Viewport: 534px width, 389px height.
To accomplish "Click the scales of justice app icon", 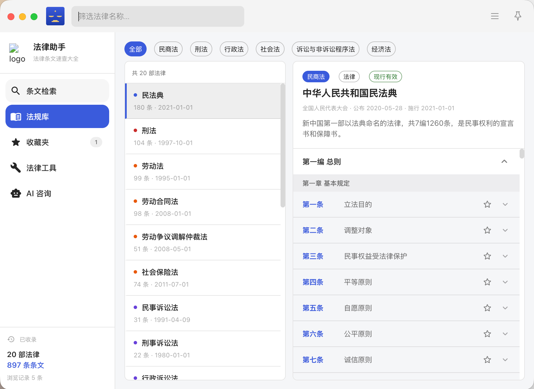I will coord(55,16).
